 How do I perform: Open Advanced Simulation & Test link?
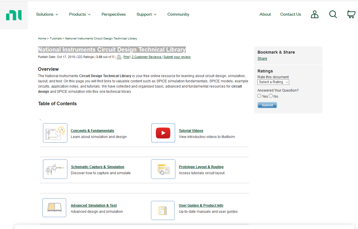click(94, 206)
